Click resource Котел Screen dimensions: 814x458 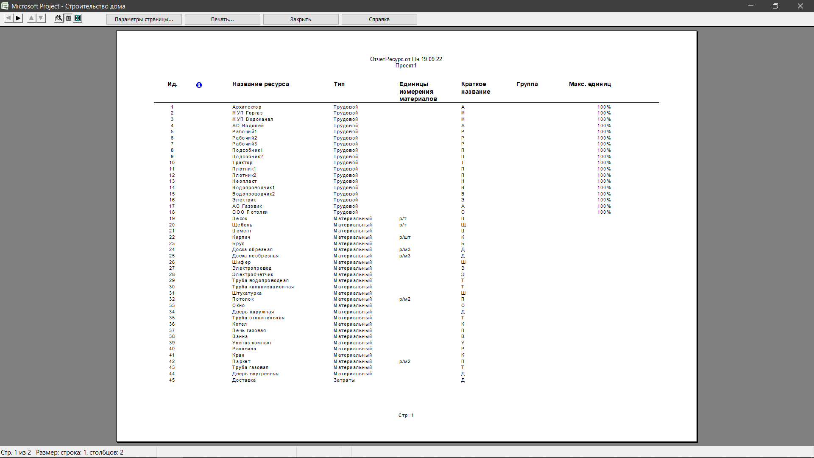pos(240,324)
